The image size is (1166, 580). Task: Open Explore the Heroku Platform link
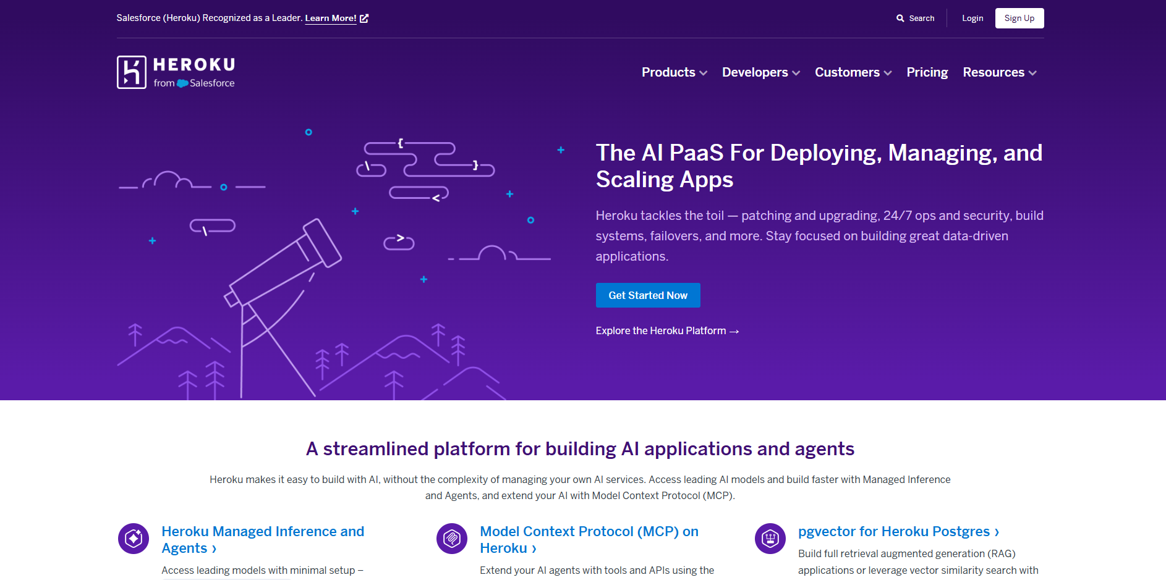tap(667, 331)
